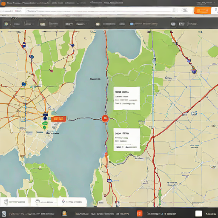Click the dark blue pin left of orange label
The height and width of the screenshot is (218, 218).
coord(45,116)
